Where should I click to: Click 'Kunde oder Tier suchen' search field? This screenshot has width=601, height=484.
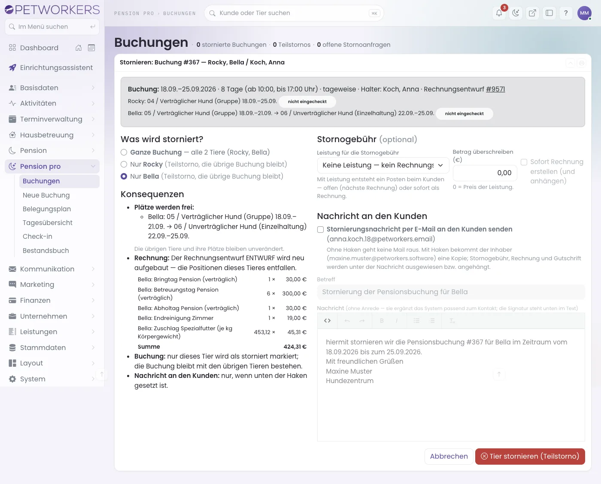(x=294, y=13)
